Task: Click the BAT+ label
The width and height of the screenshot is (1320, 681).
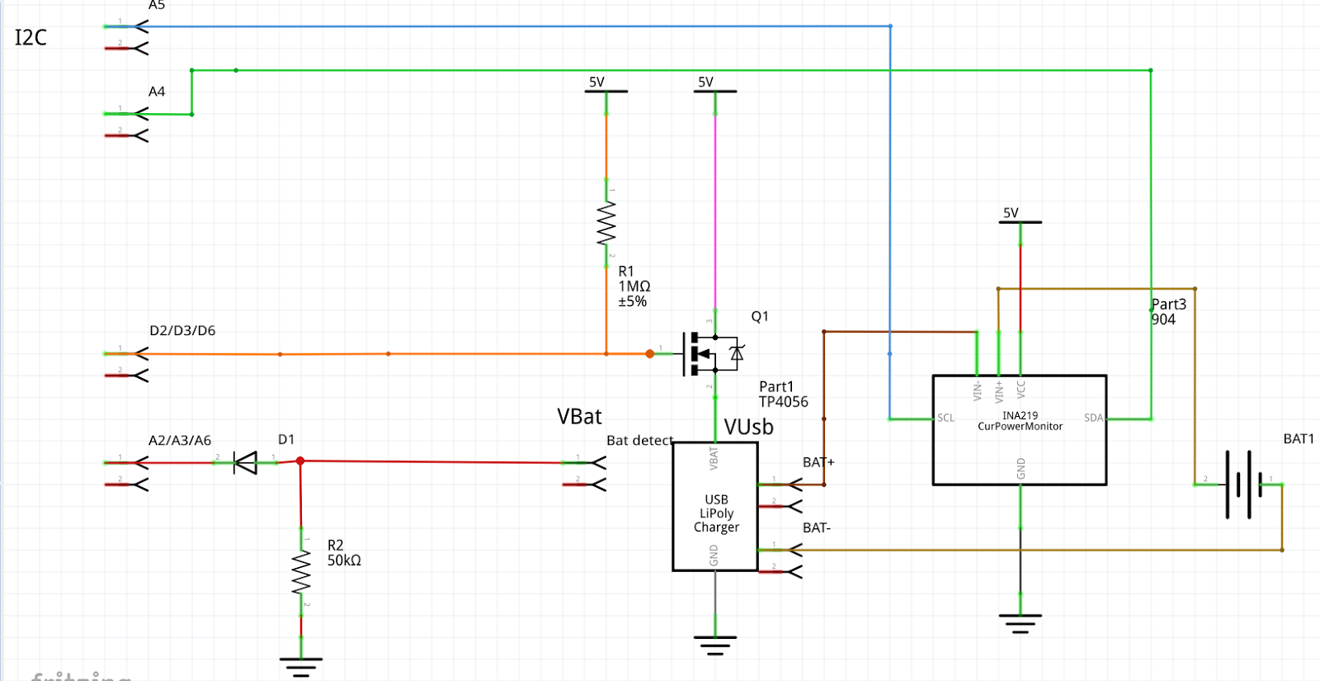Action: [x=818, y=462]
